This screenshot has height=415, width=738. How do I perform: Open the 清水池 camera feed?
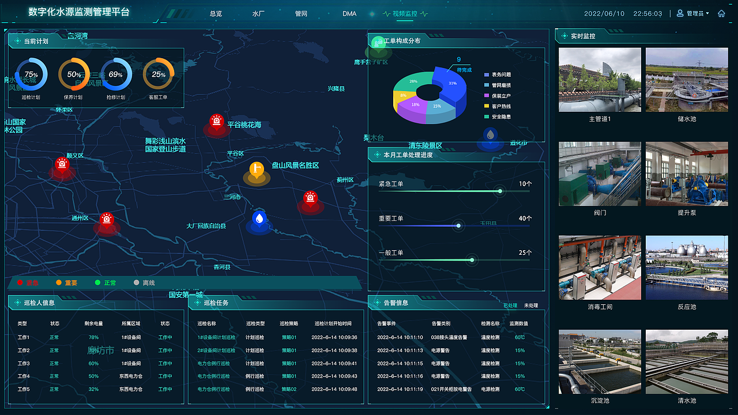coord(687,361)
